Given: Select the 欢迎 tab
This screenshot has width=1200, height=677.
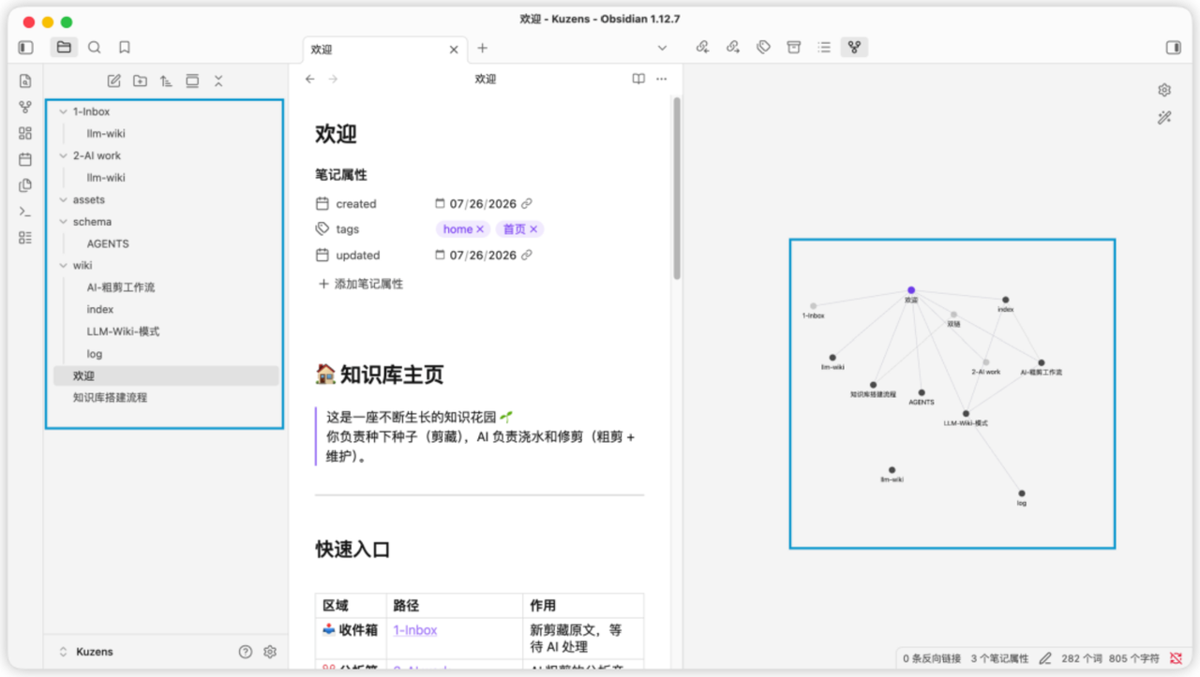Looking at the screenshot, I should pos(385,49).
